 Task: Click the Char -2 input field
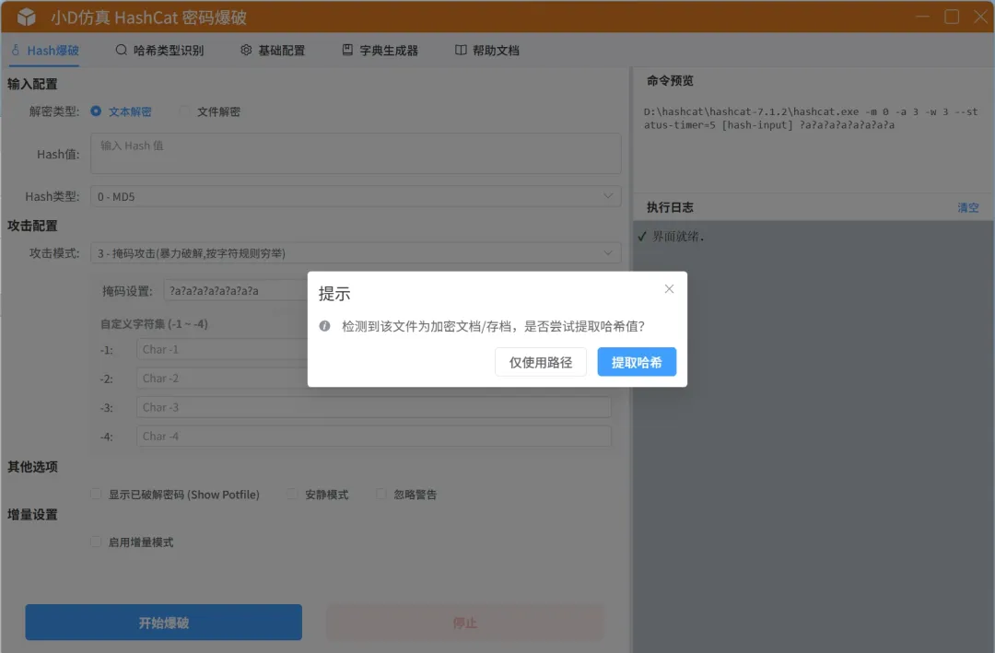[221, 379]
